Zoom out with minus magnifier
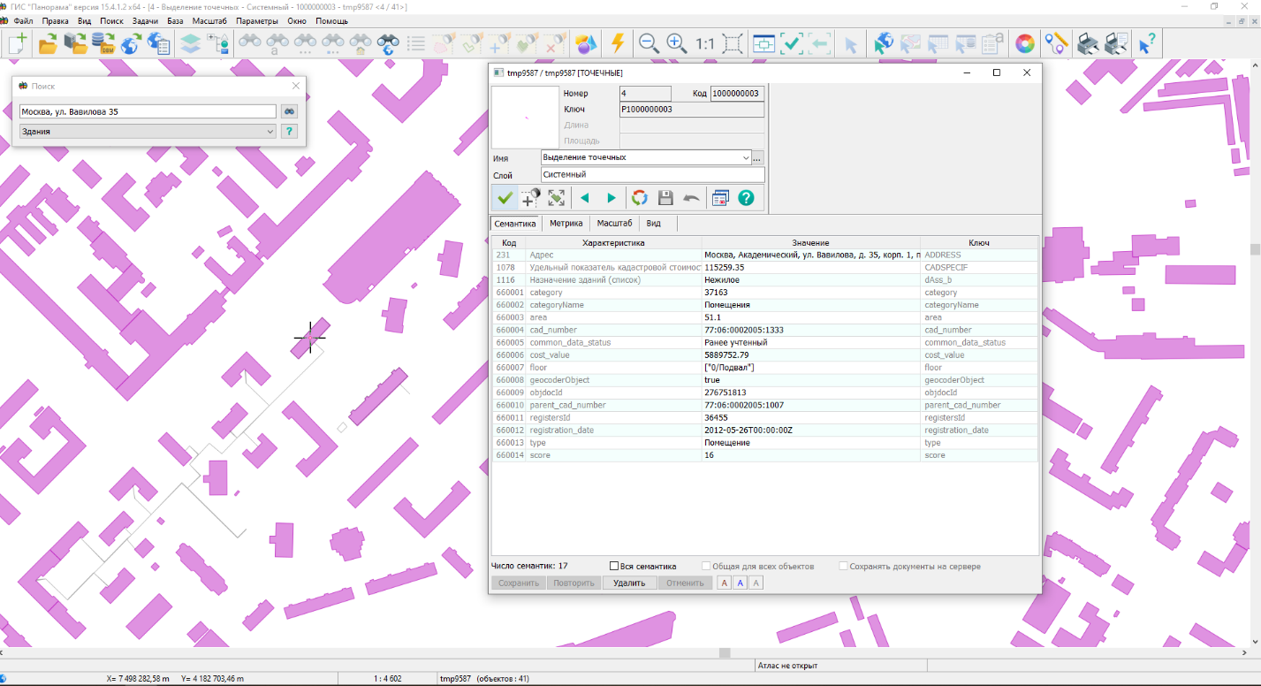The width and height of the screenshot is (1261, 686). [x=649, y=43]
